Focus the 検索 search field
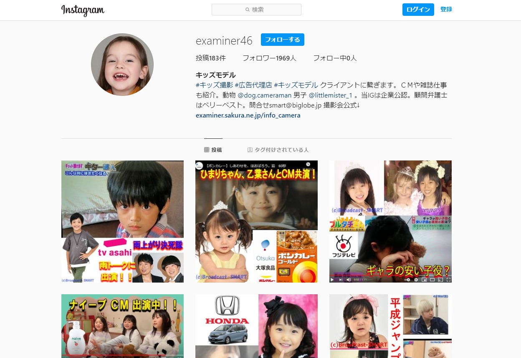 click(x=256, y=10)
